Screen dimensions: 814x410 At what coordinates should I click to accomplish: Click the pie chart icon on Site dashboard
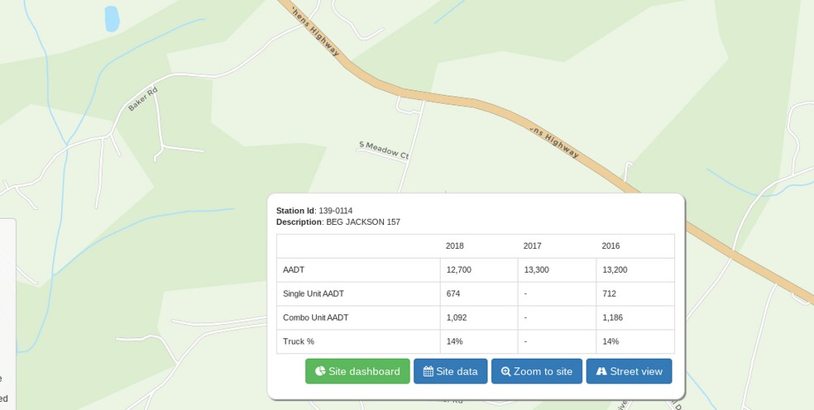pyautogui.click(x=320, y=371)
